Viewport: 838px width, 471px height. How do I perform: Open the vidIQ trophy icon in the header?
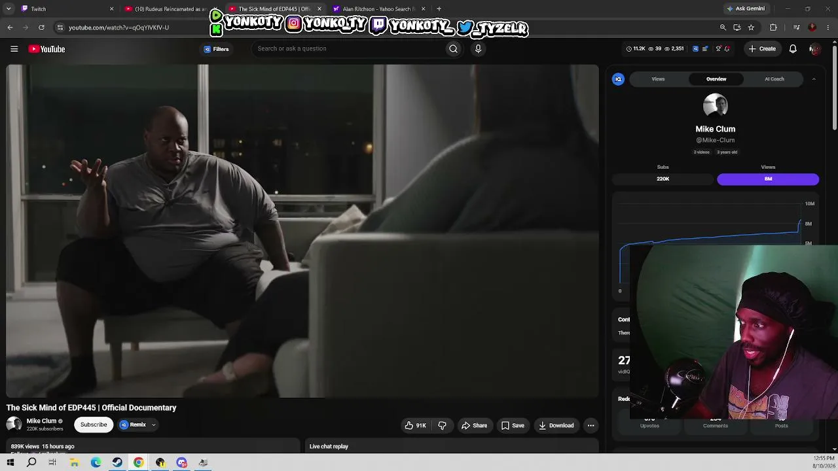pyautogui.click(x=718, y=49)
